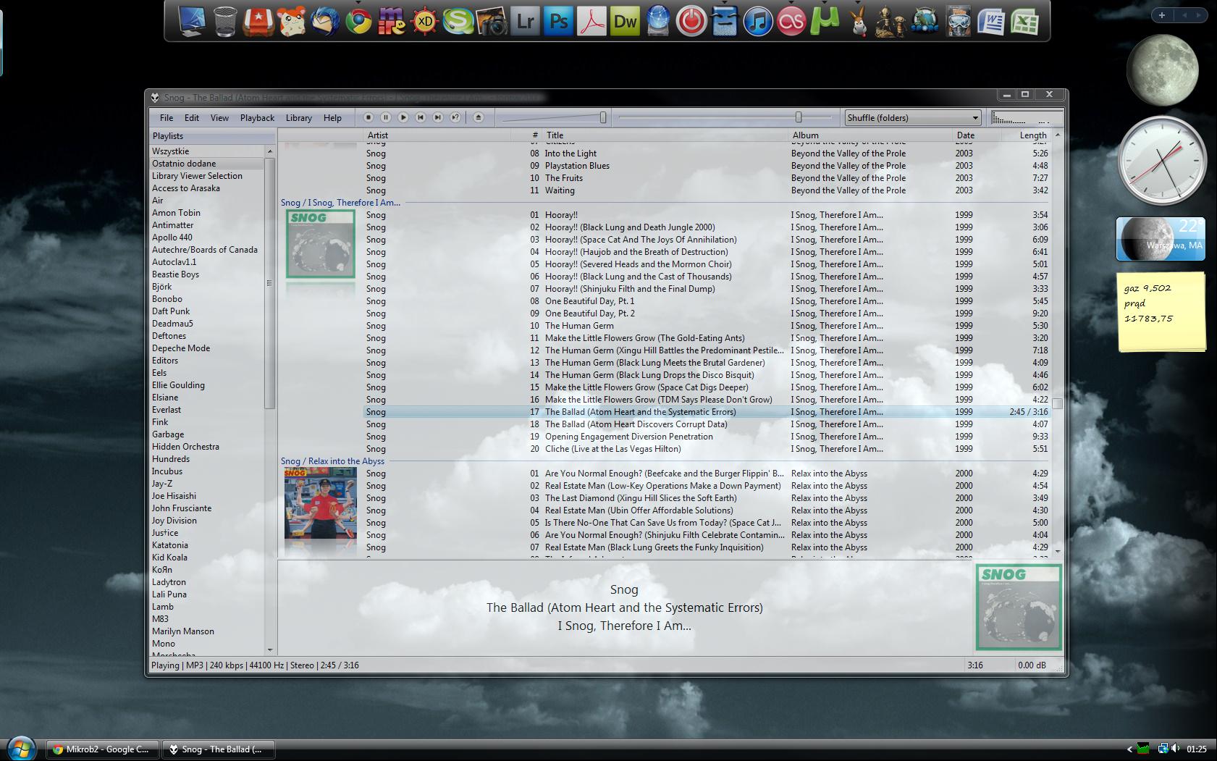The image size is (1217, 761).
Task: Open the Daft Punk playlist
Action: point(207,311)
